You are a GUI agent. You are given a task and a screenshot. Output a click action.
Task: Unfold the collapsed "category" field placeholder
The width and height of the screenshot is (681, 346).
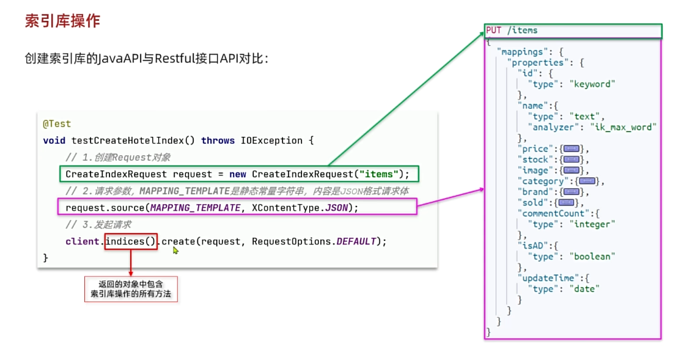587,181
